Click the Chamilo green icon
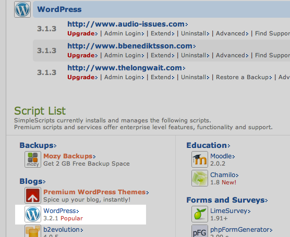 tap(200, 178)
